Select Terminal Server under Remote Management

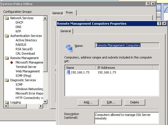(26, 67)
